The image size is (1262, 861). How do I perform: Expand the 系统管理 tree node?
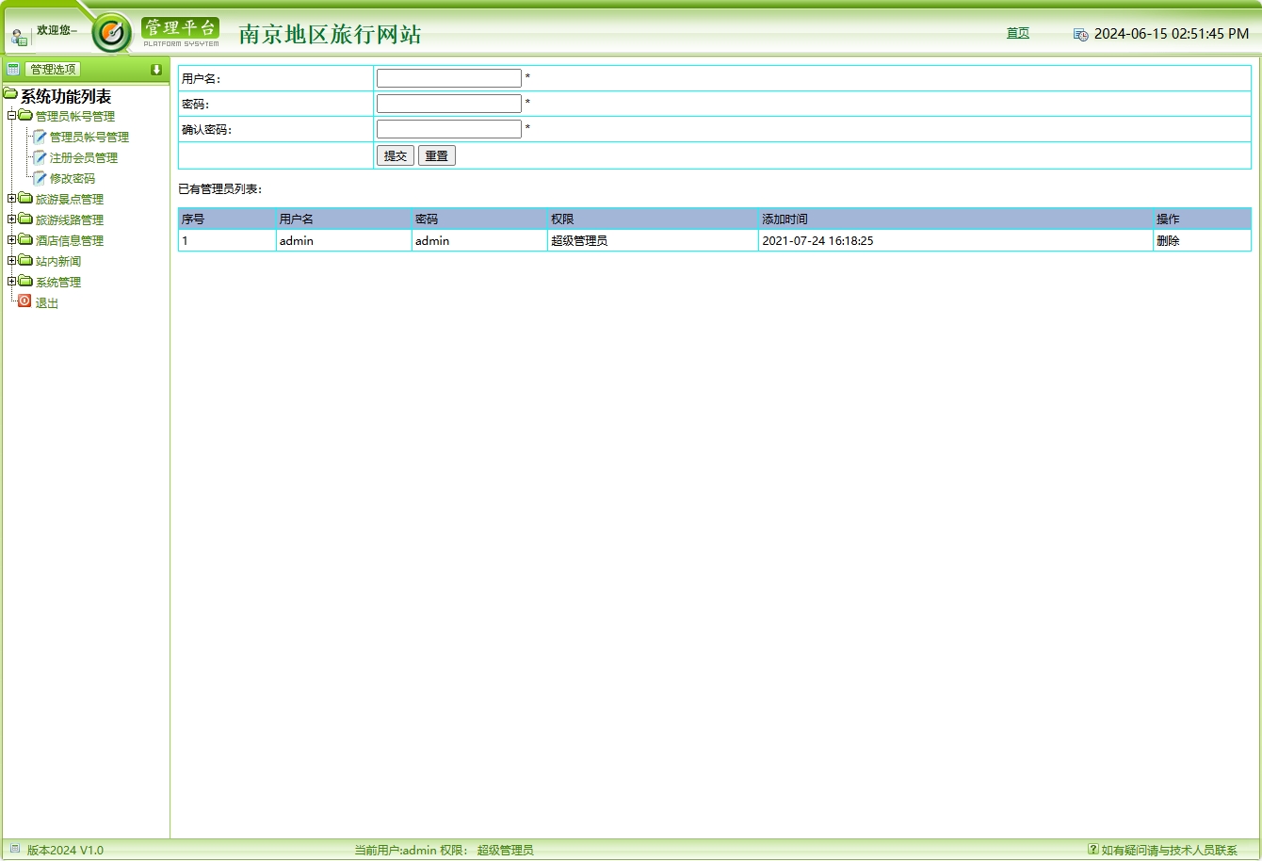click(11, 282)
